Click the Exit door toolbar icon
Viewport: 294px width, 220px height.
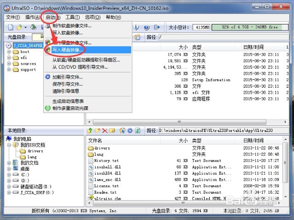coord(157,28)
